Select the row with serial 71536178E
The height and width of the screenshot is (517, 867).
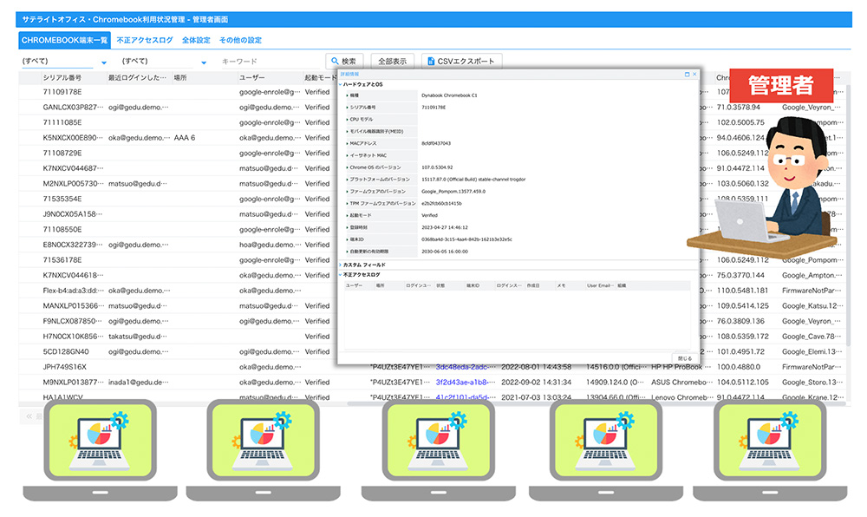click(62, 260)
